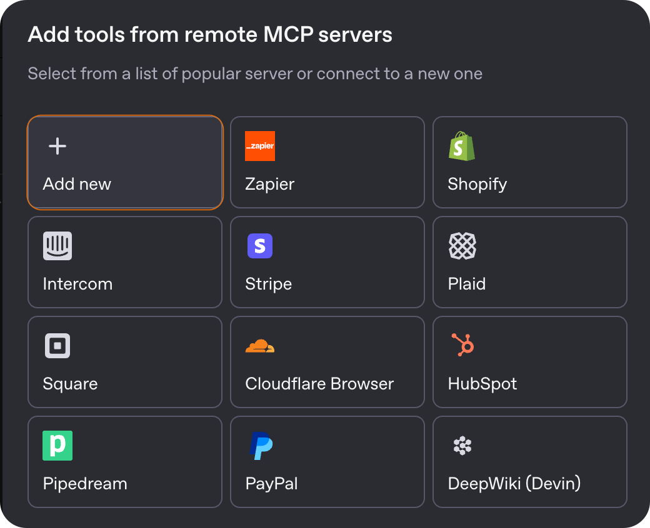The width and height of the screenshot is (650, 528).
Task: Click the 'Add tools from remote MCP servers' heading
Action: 210,34
